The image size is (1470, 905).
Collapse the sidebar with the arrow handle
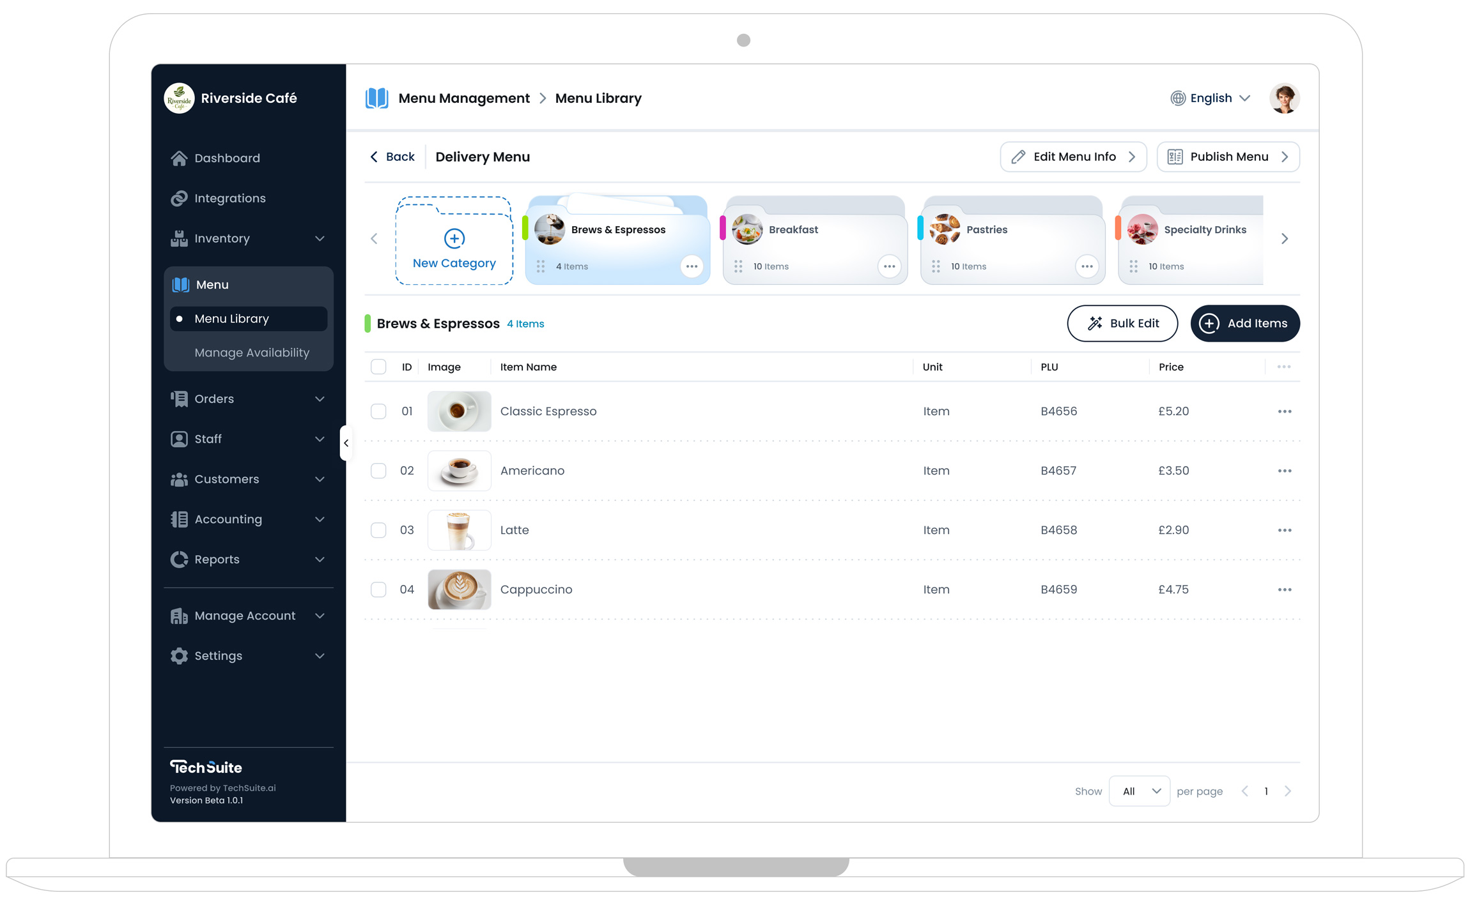(346, 443)
